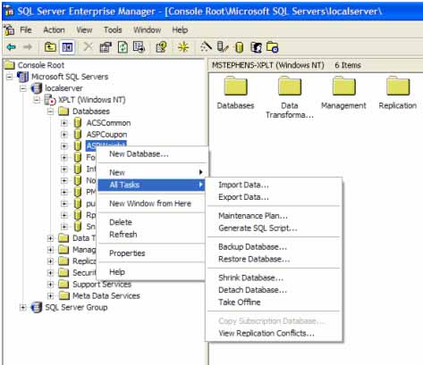
Task: Choose Help from the context menu
Action: tap(151, 272)
